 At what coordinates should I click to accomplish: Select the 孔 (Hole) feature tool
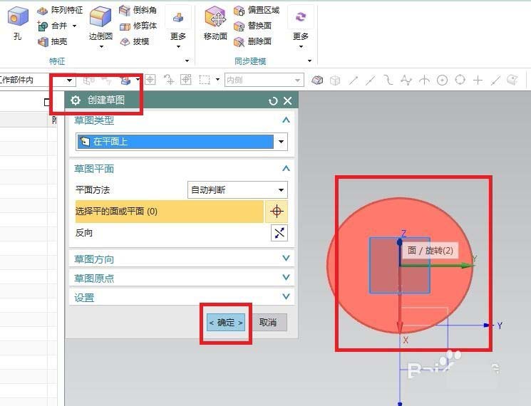click(18, 23)
